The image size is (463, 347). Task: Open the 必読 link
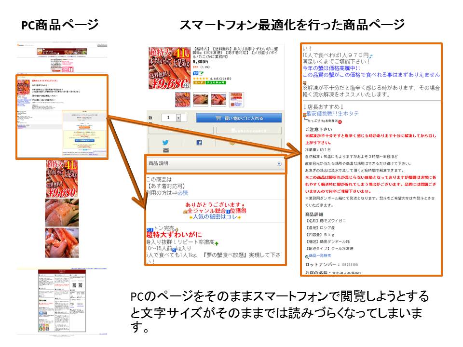click(182, 193)
